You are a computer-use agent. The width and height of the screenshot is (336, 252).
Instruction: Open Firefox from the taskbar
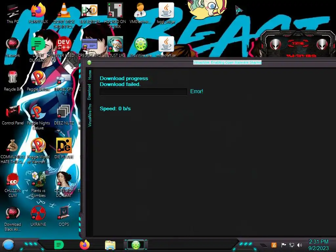pos(85,245)
